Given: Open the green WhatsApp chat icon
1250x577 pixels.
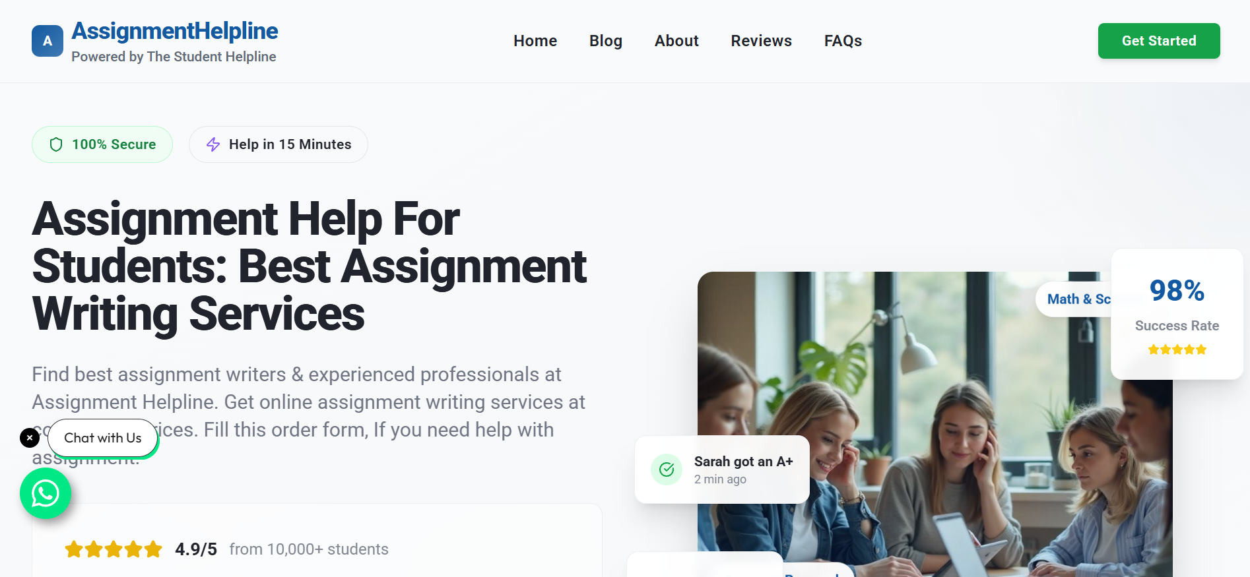Looking at the screenshot, I should tap(46, 493).
